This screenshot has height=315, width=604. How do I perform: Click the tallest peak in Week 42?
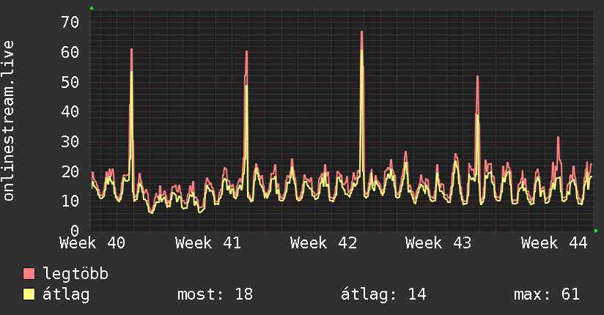point(361,31)
